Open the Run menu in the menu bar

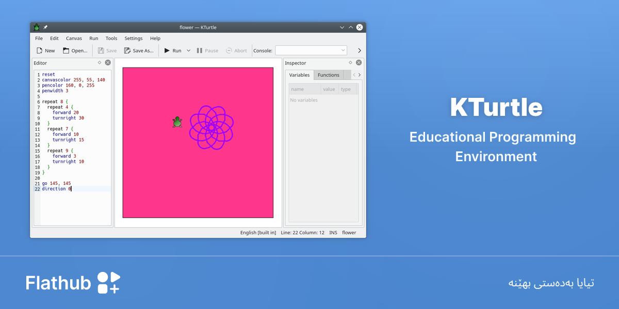pyautogui.click(x=94, y=38)
